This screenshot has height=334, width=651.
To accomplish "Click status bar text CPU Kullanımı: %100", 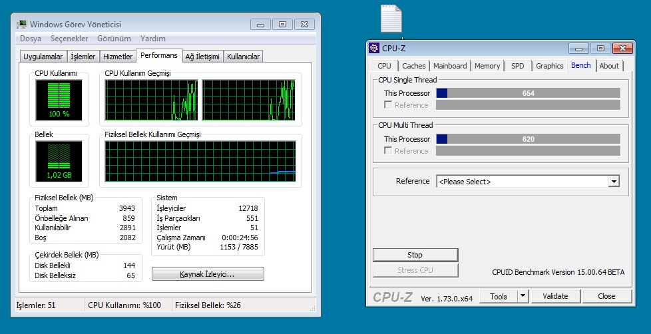I will coord(124,306).
